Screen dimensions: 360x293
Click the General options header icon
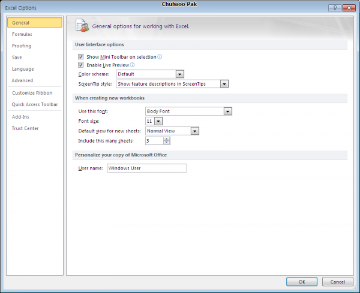point(82,25)
